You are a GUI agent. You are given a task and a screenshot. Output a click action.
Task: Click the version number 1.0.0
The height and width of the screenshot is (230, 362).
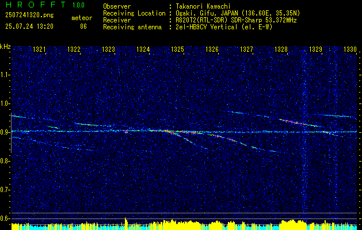(x=78, y=5)
